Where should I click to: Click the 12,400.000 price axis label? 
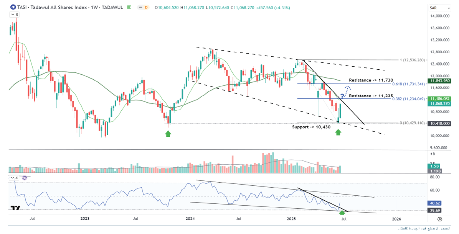[440, 64]
